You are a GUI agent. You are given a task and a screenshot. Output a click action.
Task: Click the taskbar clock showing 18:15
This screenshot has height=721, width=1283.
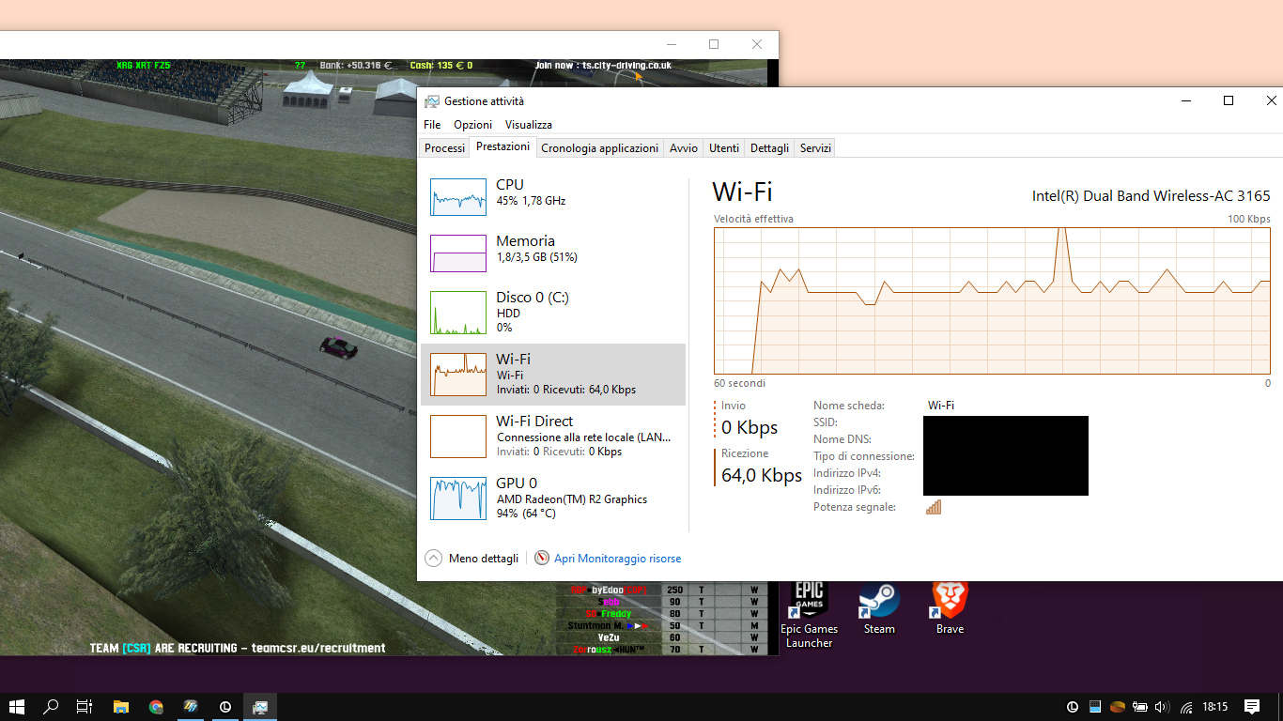click(1215, 707)
